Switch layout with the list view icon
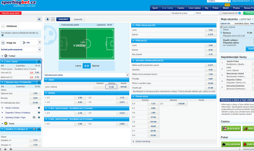This screenshot has height=151, width=254. click(53, 19)
